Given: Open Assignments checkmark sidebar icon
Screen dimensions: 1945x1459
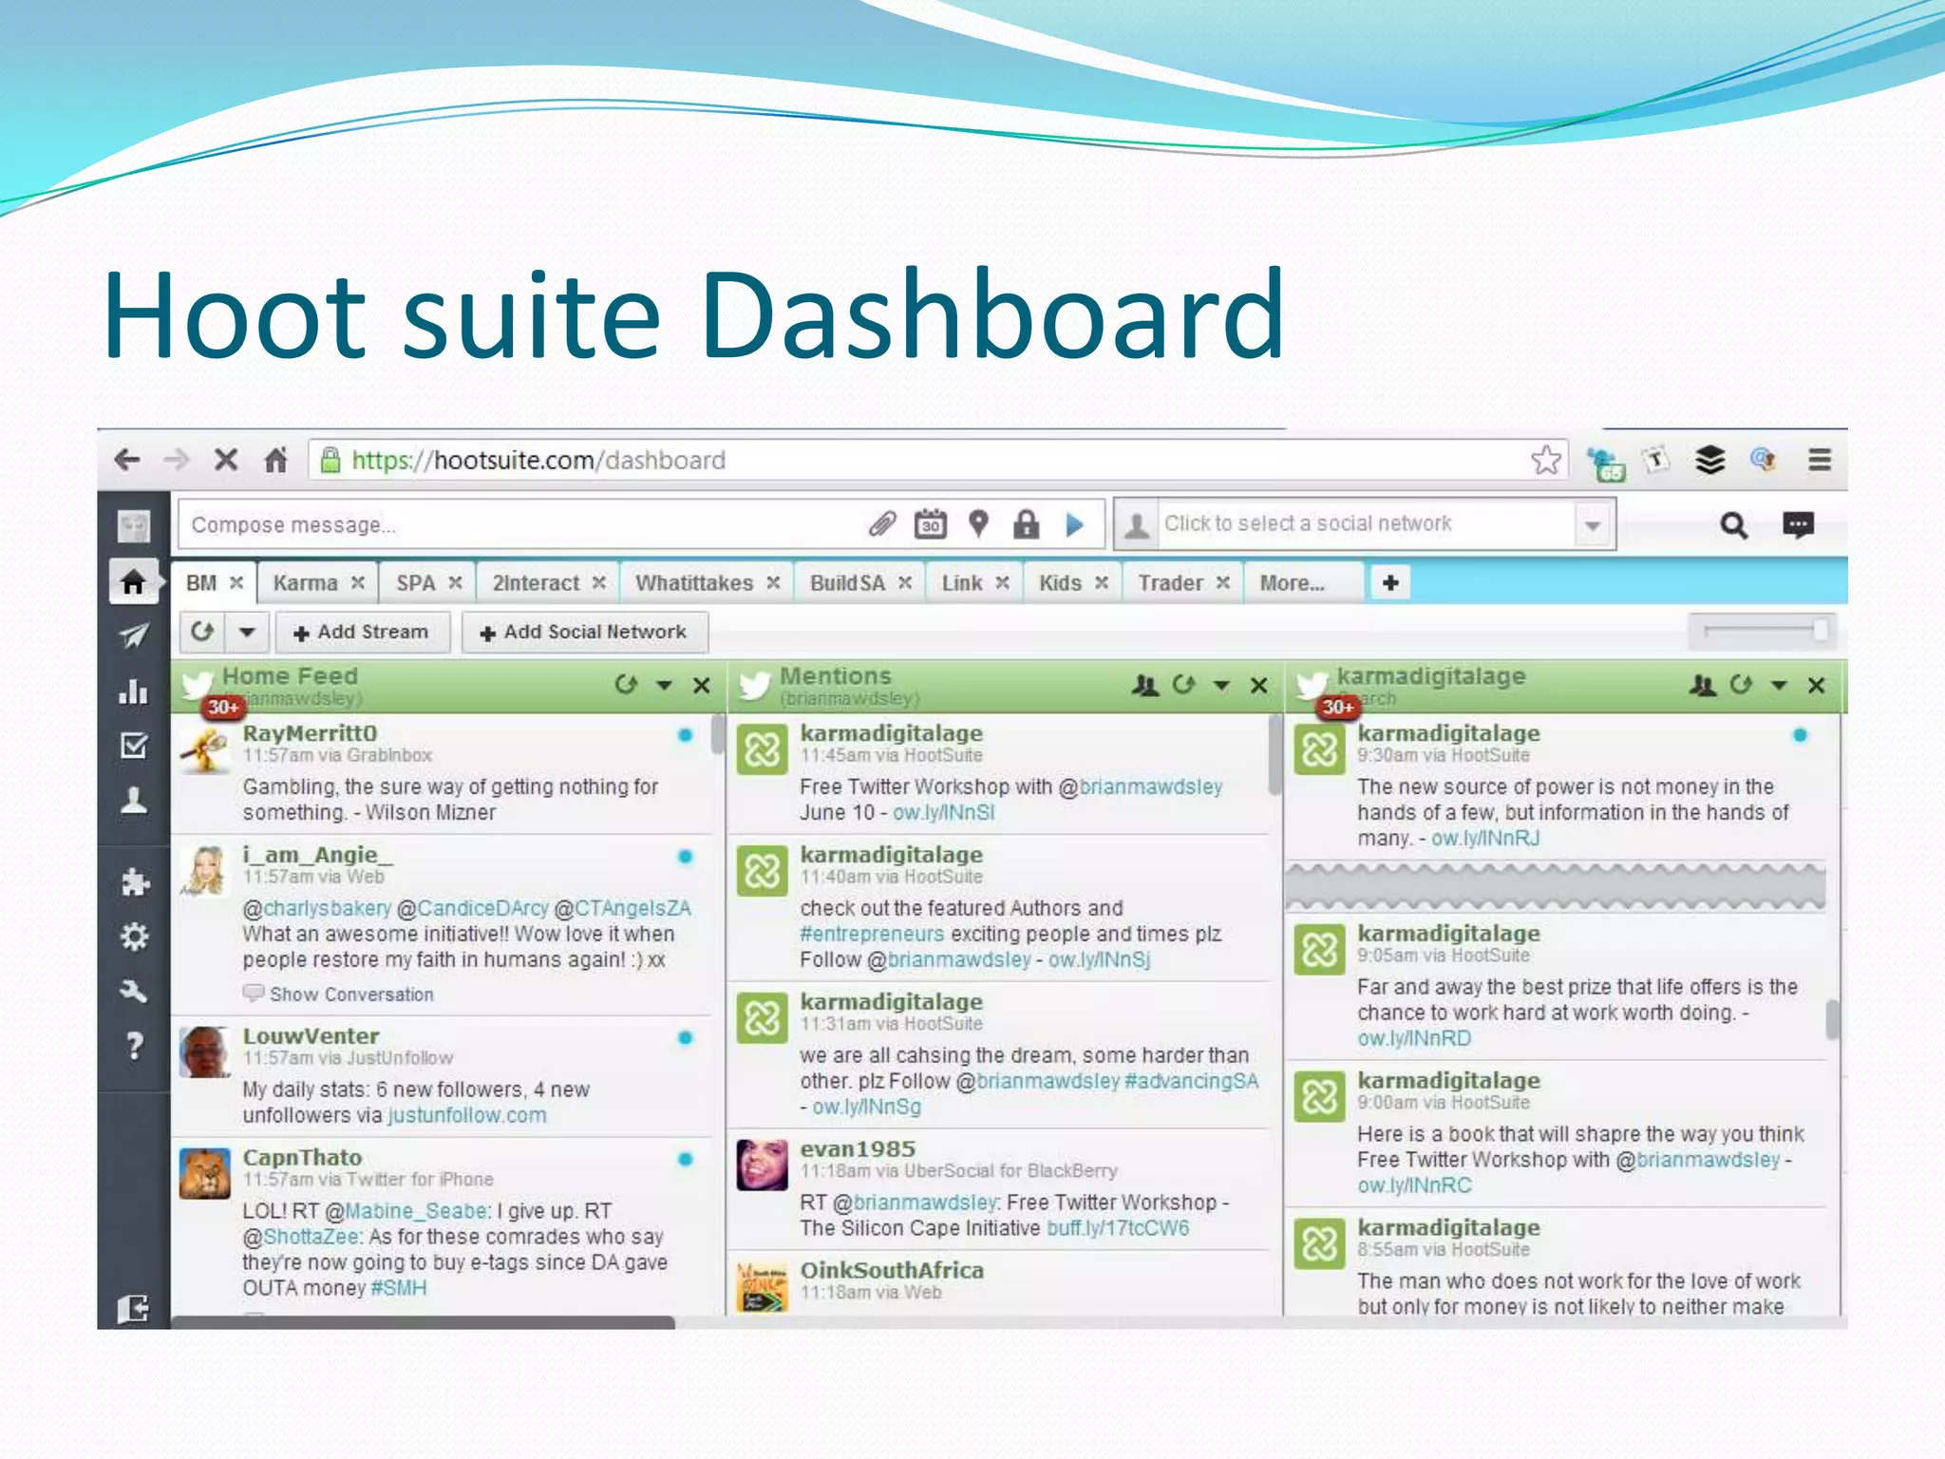Looking at the screenshot, I should click(x=134, y=746).
